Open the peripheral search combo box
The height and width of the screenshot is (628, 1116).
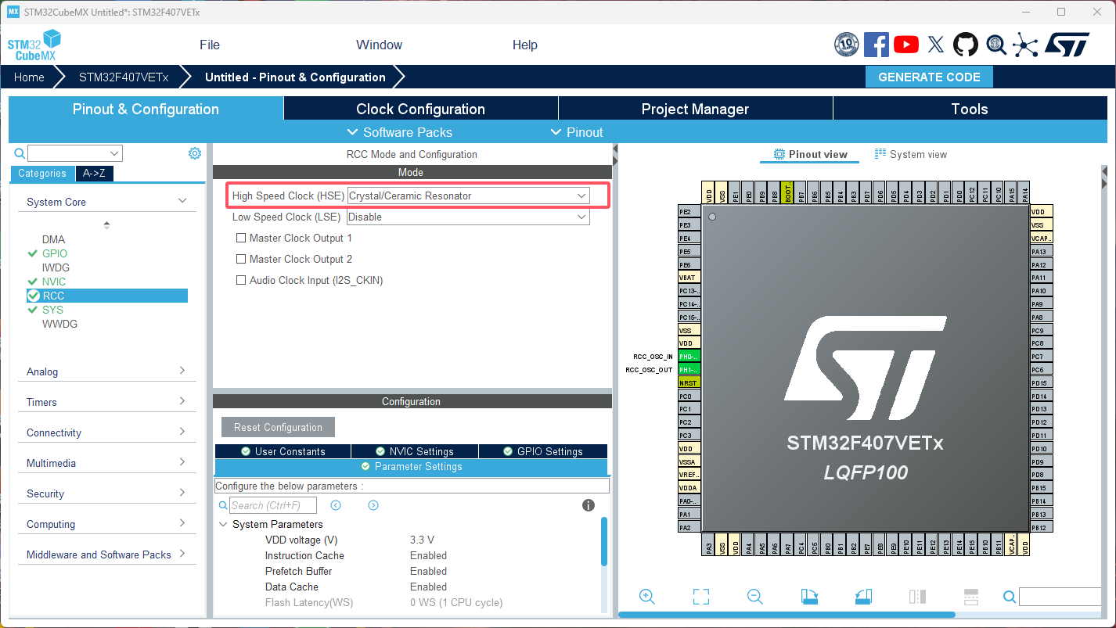pos(75,153)
